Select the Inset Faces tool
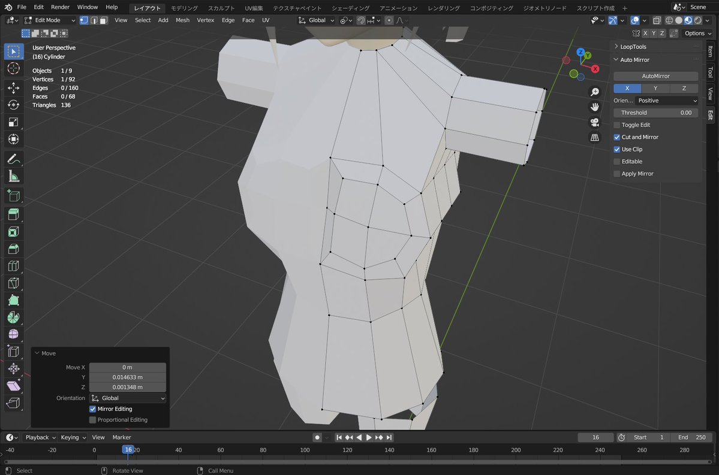719x475 pixels. point(13,232)
